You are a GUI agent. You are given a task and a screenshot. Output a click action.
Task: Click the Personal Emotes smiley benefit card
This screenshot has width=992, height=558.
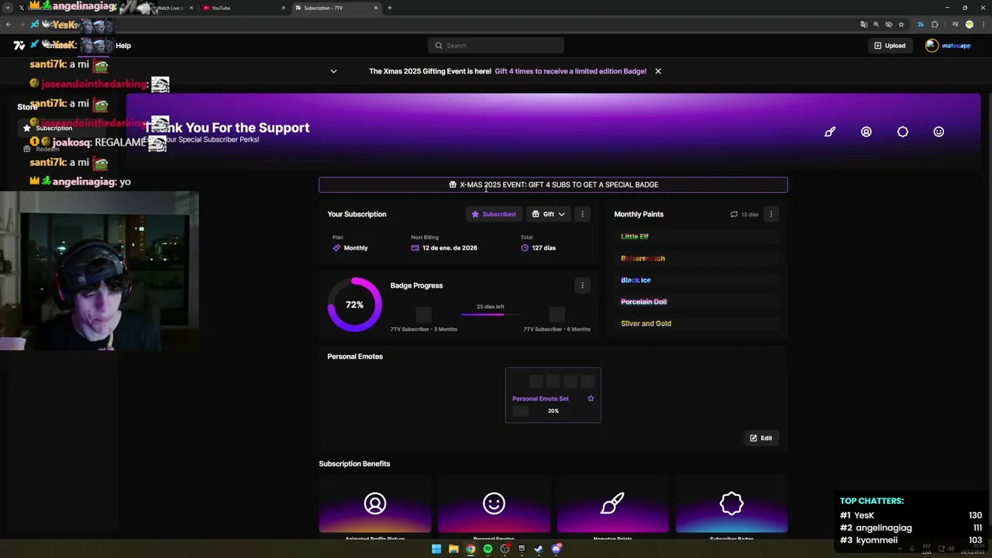494,504
